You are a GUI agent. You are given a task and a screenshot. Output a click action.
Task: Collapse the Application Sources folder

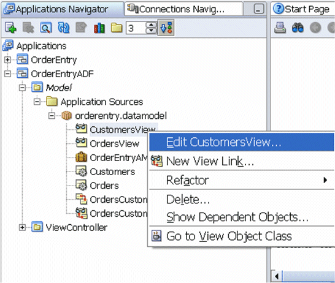point(37,102)
